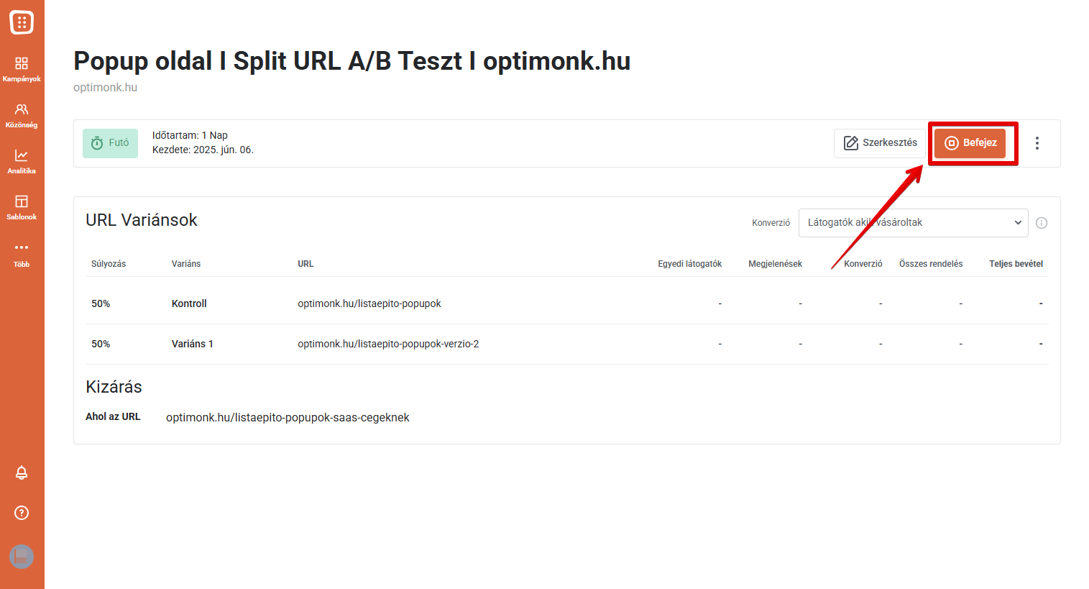Click the URL column header
1089x589 pixels.
click(305, 264)
